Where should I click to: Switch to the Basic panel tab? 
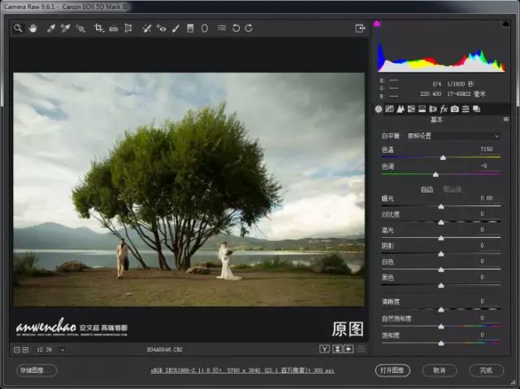[x=379, y=109]
